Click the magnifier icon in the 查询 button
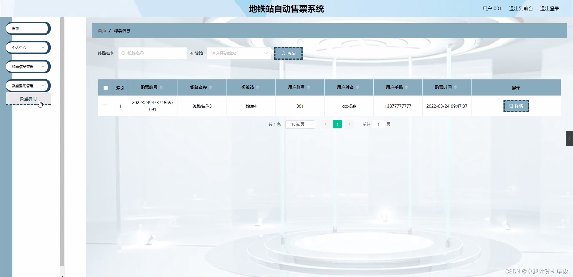This screenshot has height=277, width=573. (284, 53)
